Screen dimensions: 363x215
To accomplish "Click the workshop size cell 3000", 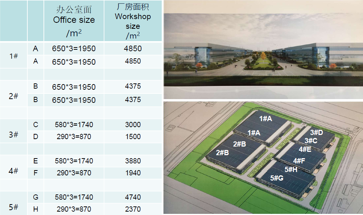I will coord(133,125).
